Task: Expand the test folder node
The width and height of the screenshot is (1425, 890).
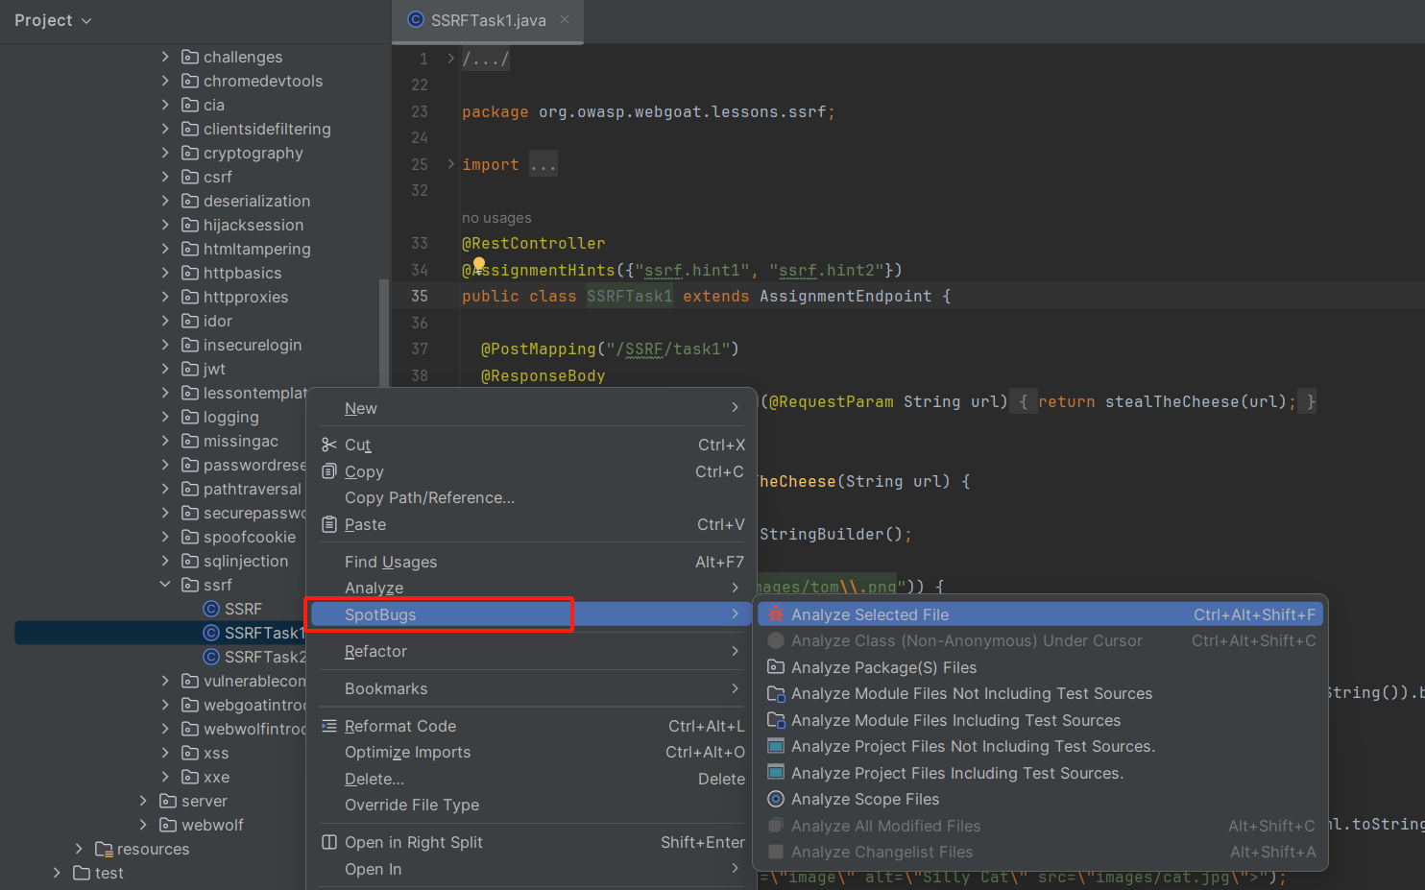Action: click(57, 873)
